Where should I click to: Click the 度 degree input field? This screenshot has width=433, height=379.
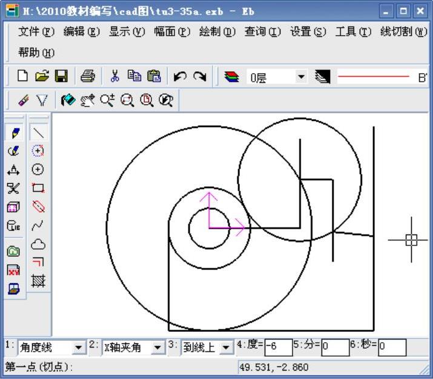click(278, 347)
